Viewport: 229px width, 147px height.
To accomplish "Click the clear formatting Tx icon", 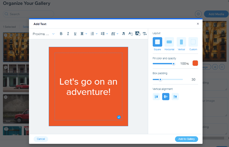I will [145, 34].
